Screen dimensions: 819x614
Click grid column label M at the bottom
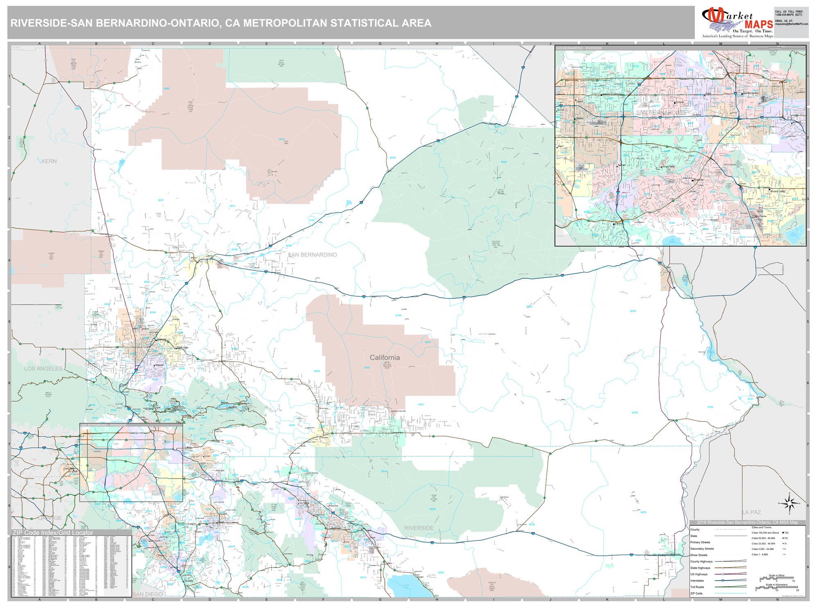[721, 600]
